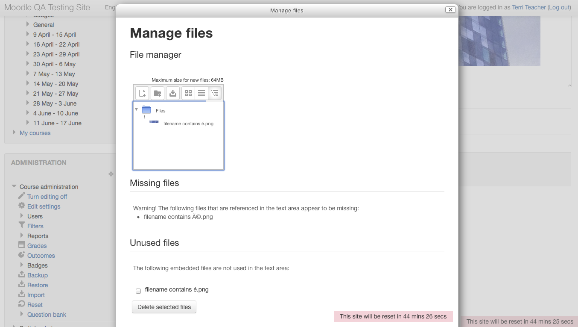Select 7 May - 13 May section
The height and width of the screenshot is (327, 578).
coord(54,74)
